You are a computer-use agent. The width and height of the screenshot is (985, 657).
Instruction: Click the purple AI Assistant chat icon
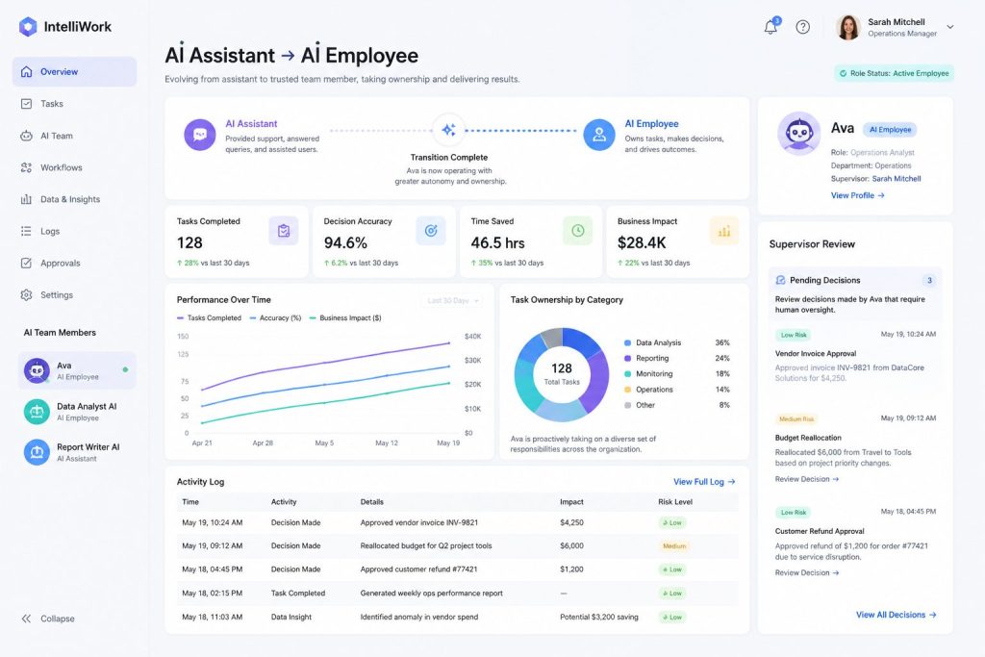click(200, 135)
